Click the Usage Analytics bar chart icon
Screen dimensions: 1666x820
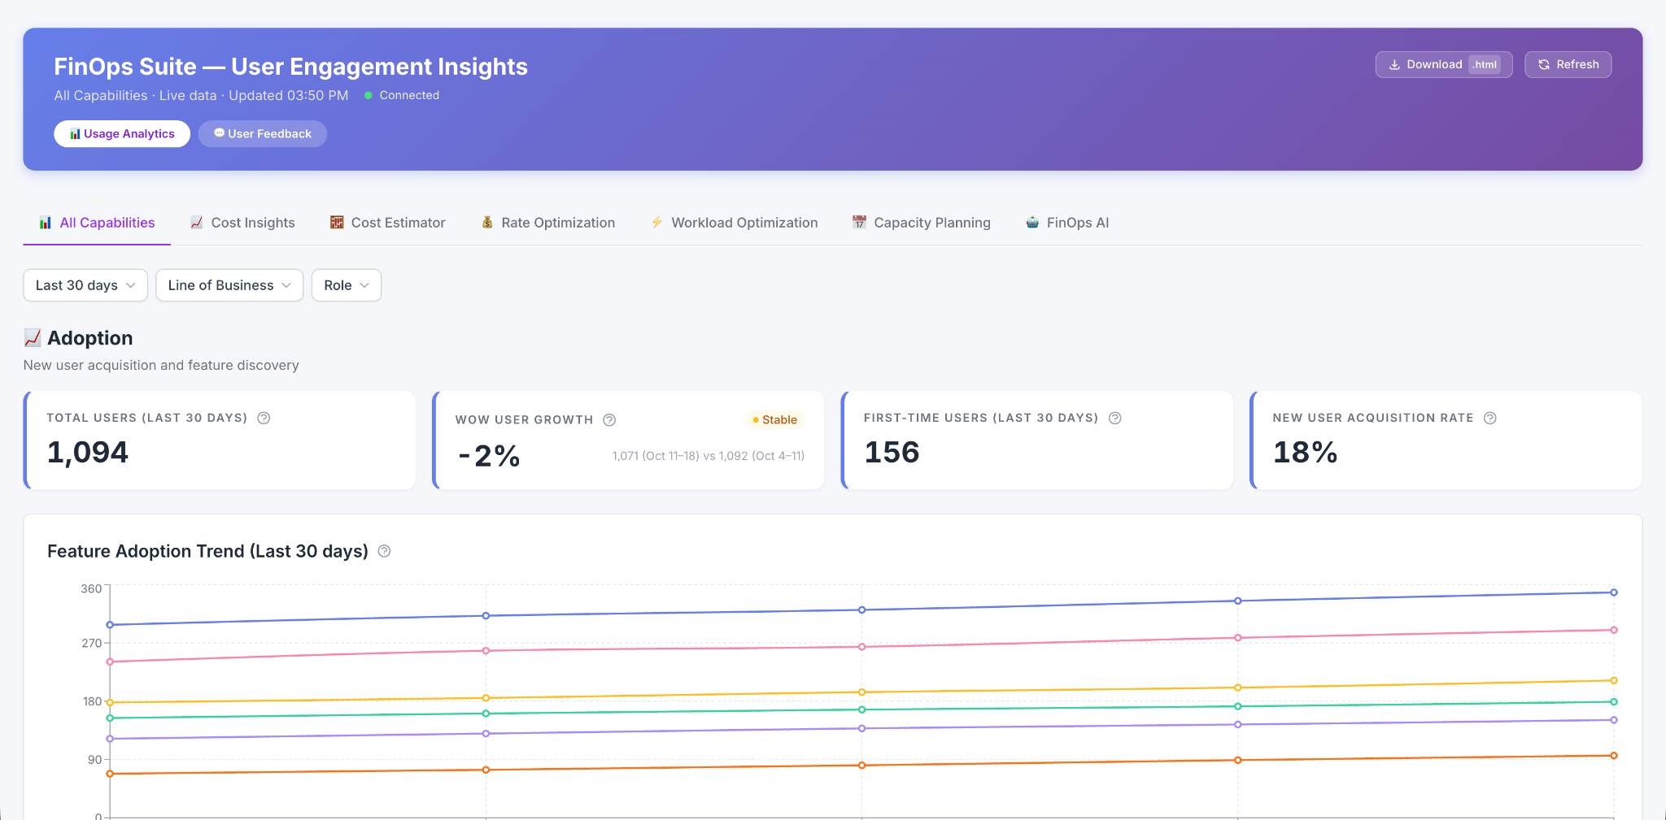click(75, 134)
